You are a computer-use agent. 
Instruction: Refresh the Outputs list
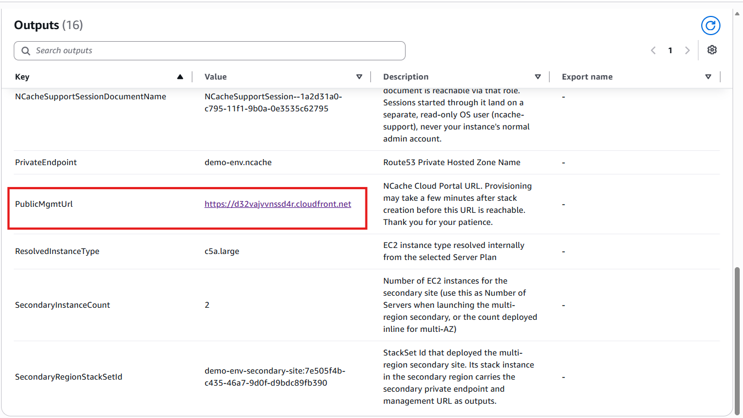[x=711, y=25]
